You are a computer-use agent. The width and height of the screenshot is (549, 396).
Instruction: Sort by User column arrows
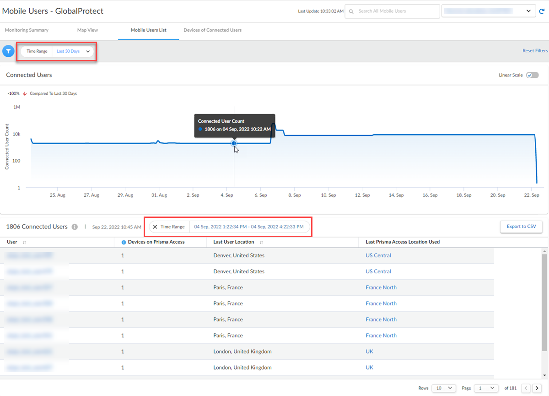point(24,242)
